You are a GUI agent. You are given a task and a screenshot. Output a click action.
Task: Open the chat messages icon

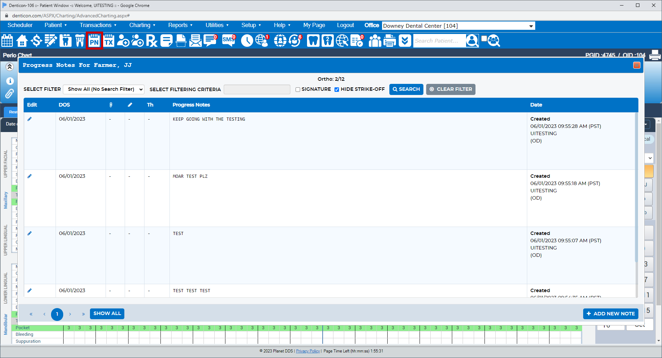click(210, 41)
